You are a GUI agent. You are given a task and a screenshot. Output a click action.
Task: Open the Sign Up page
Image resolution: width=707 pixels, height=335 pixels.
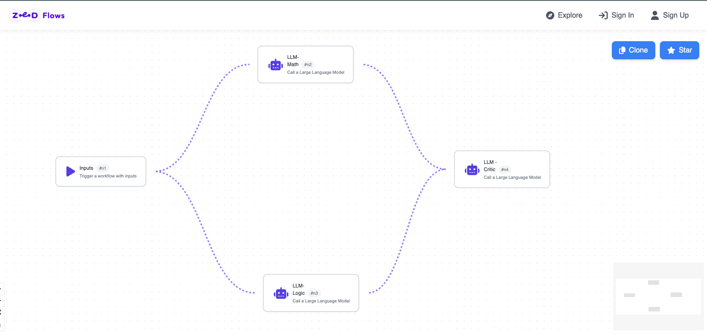(670, 15)
